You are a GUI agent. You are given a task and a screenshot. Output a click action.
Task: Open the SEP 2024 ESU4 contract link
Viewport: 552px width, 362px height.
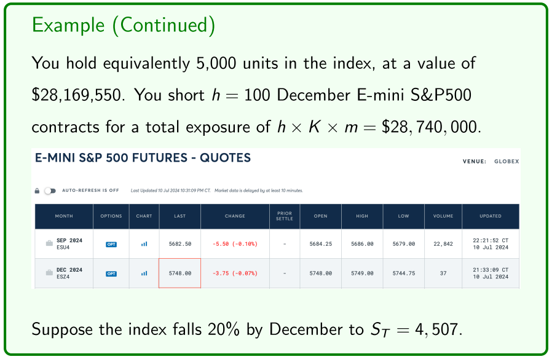69,244
